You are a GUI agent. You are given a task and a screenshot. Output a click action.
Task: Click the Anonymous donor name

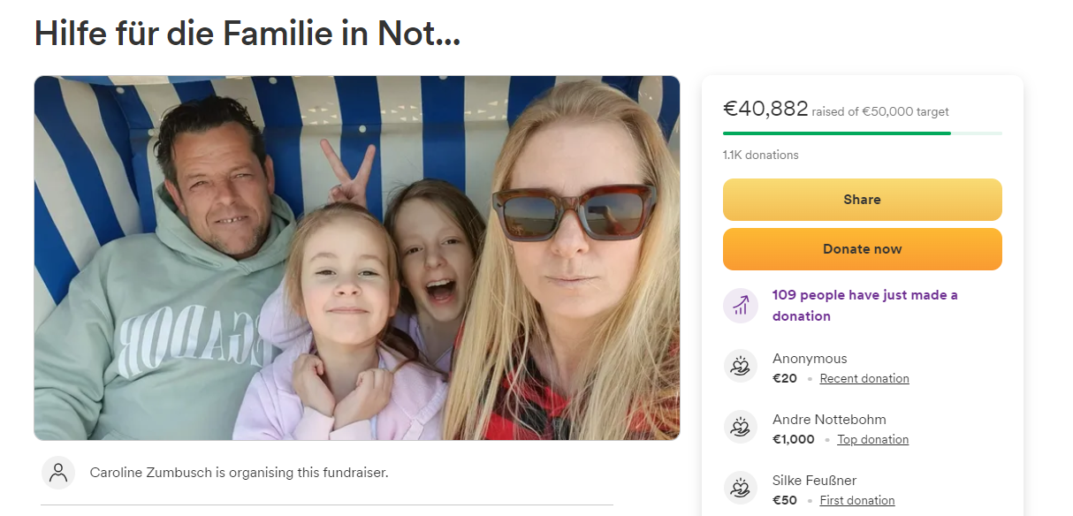coord(810,359)
